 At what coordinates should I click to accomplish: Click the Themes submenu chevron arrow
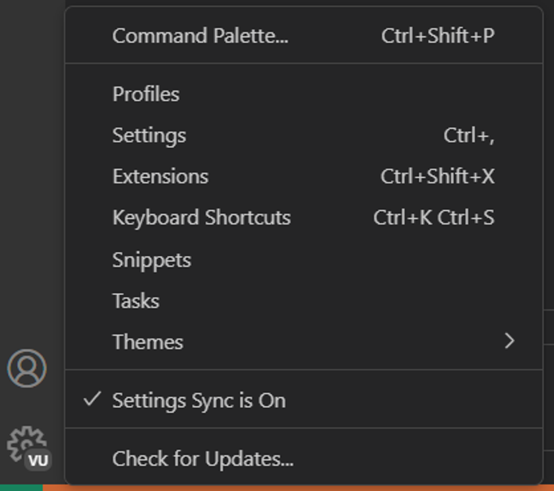[x=508, y=342]
